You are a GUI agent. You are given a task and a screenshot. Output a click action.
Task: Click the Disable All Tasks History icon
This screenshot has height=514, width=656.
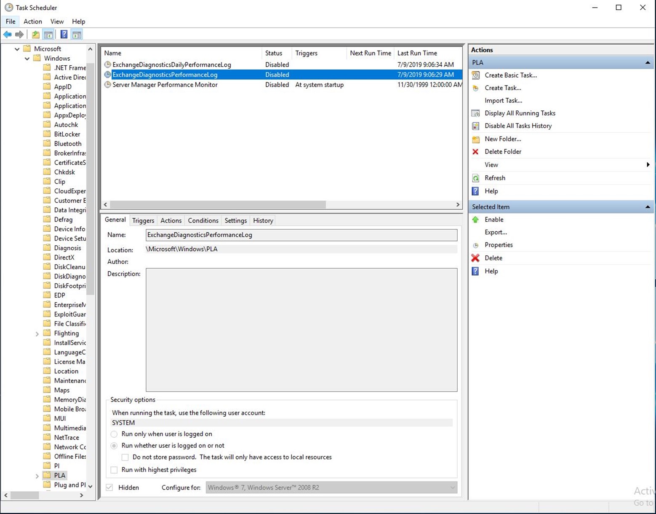click(x=476, y=126)
